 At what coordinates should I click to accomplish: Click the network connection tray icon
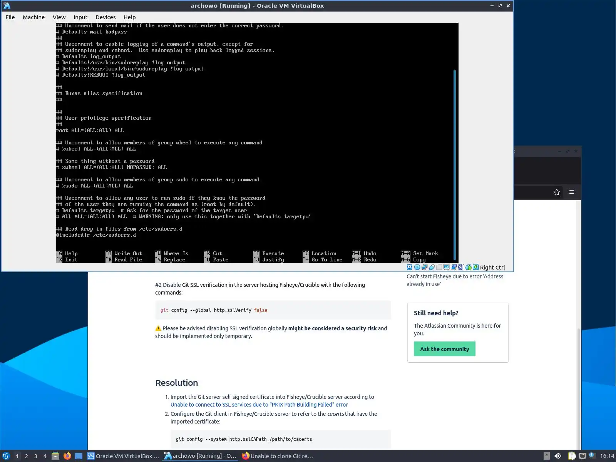[583, 456]
